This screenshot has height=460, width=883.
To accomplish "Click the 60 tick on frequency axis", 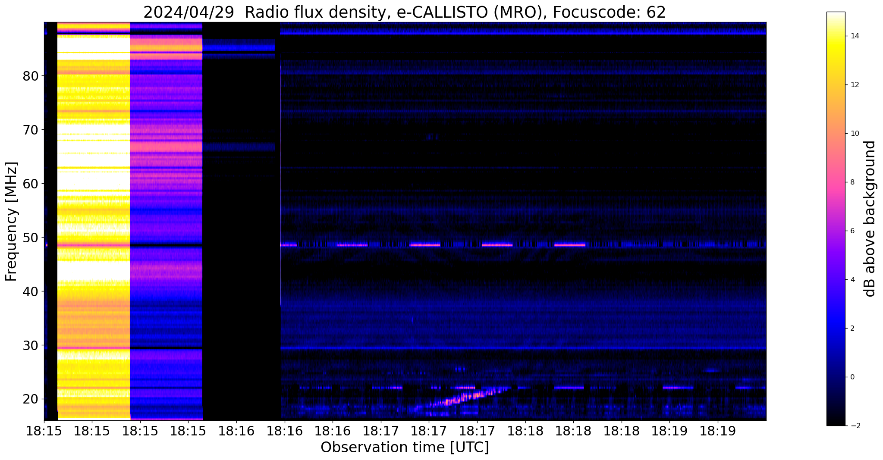I will click(31, 184).
